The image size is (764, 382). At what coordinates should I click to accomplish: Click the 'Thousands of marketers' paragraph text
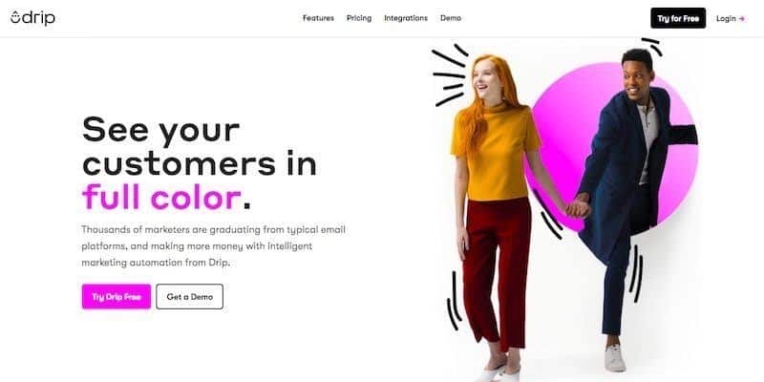click(x=213, y=246)
